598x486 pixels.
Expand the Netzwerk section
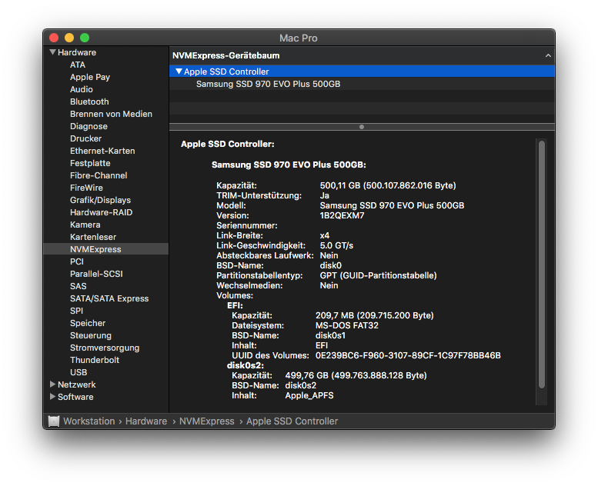click(53, 384)
